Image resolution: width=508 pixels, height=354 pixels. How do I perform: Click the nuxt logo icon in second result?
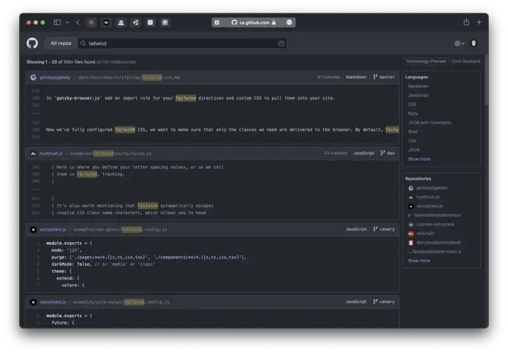coord(33,153)
